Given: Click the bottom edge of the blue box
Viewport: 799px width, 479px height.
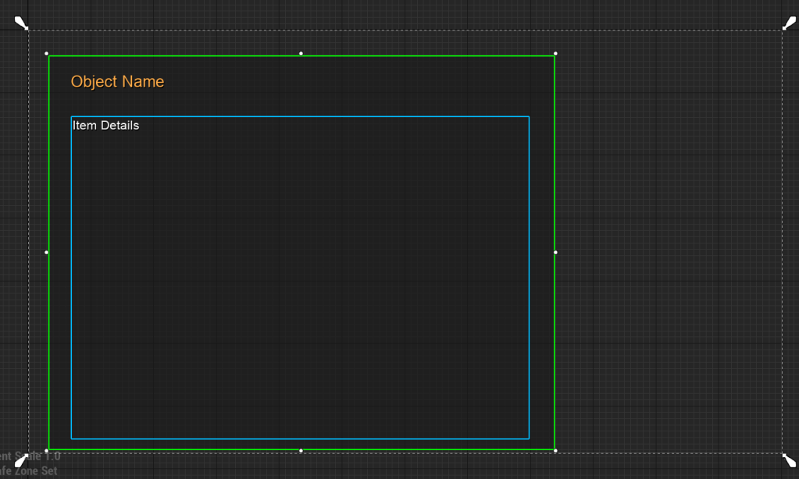Looking at the screenshot, I should 300,438.
